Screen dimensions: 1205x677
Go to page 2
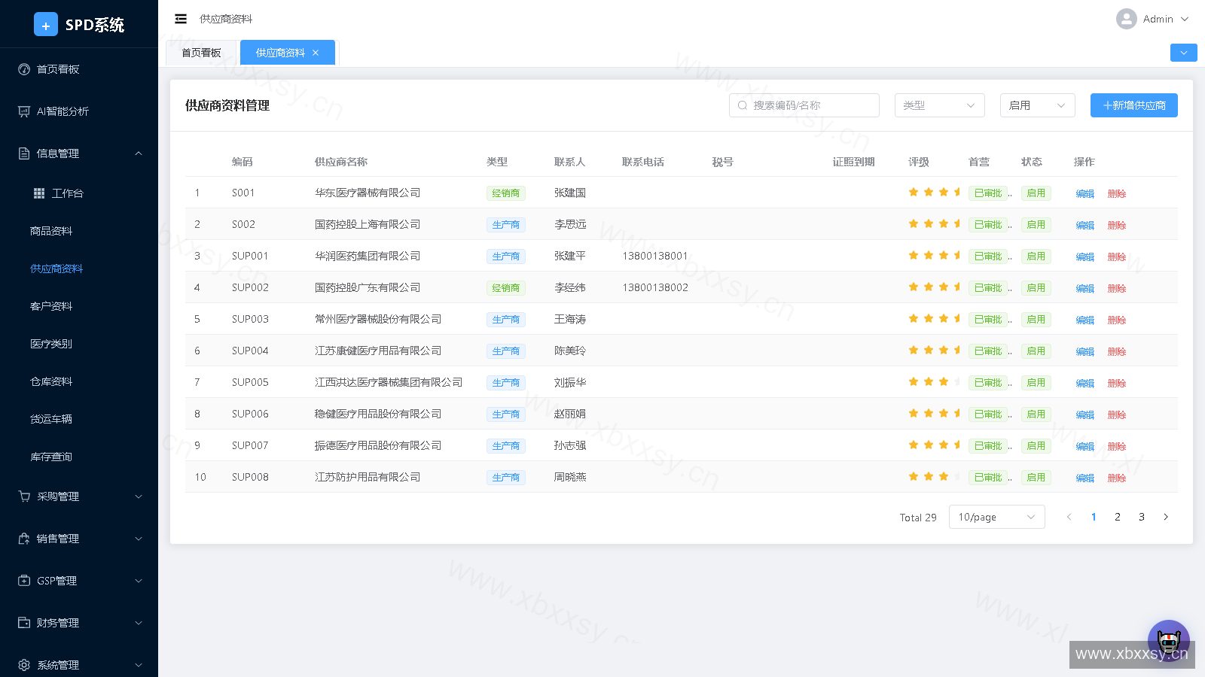click(x=1118, y=517)
